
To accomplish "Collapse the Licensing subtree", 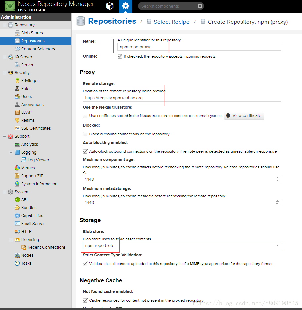I will 11,240.
